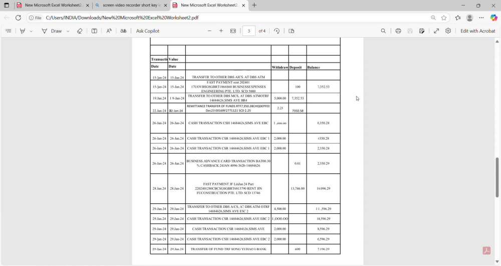Close the first Excel Worksheet2 tab
This screenshot has height=266, width=501.
coord(88,6)
